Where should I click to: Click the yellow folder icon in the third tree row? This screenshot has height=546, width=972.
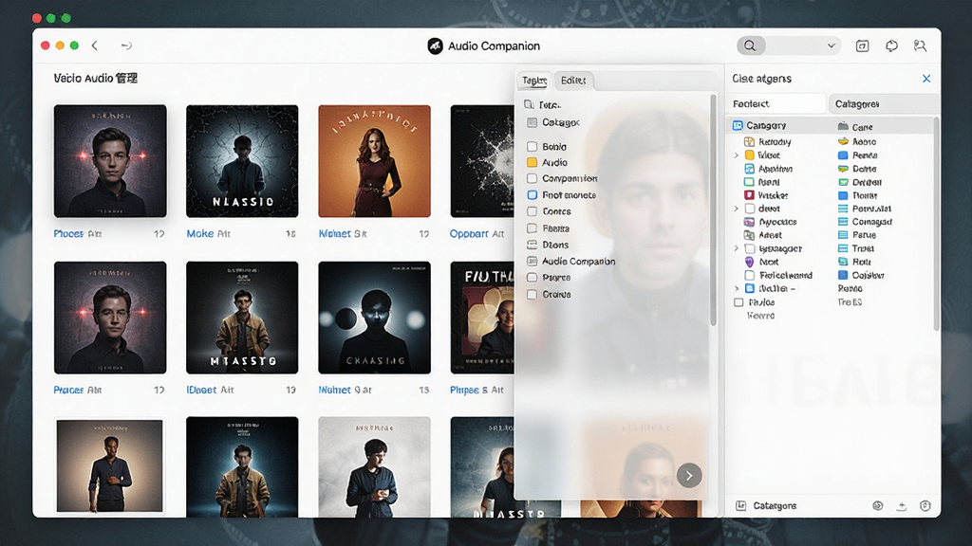750,155
